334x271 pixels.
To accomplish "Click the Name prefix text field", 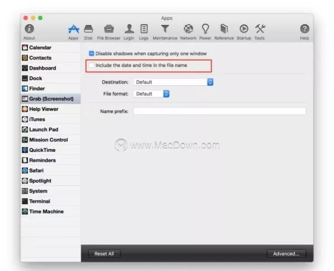I will [x=219, y=111].
